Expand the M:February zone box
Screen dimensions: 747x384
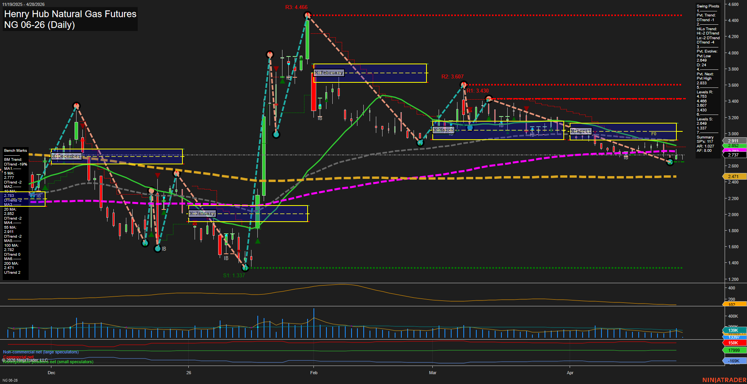[329, 73]
